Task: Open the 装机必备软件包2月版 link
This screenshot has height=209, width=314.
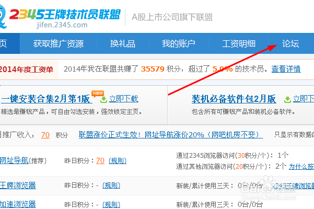Action: coord(234,99)
